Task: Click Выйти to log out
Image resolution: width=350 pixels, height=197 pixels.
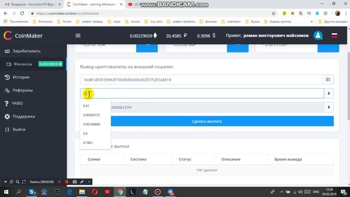Action: click(19, 130)
